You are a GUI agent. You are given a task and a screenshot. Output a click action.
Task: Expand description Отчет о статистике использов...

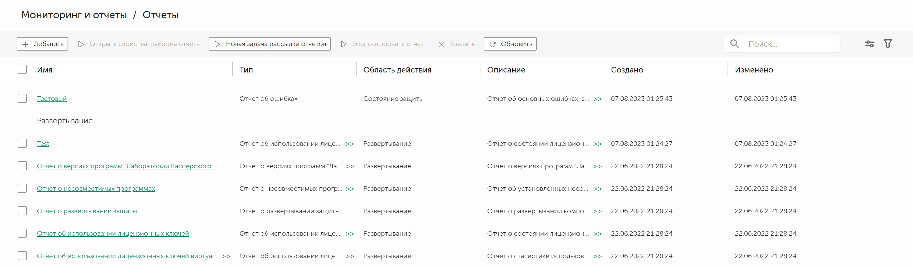tap(598, 256)
